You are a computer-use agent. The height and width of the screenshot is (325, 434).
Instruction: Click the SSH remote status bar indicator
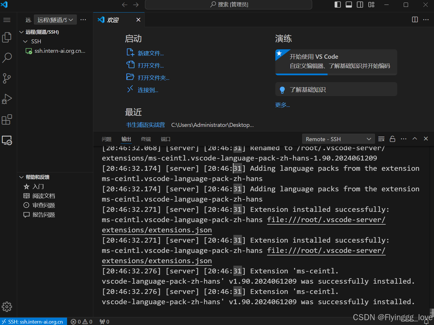[34, 322]
